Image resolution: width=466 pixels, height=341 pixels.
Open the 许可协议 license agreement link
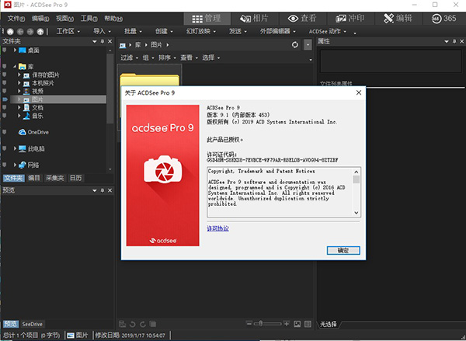[x=218, y=228]
